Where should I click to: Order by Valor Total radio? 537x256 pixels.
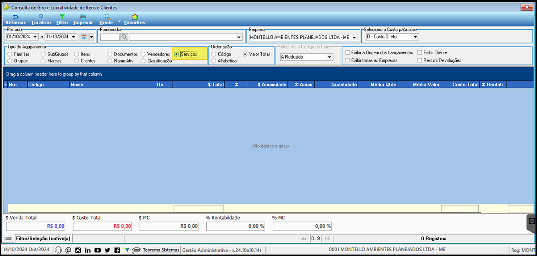[x=245, y=54]
